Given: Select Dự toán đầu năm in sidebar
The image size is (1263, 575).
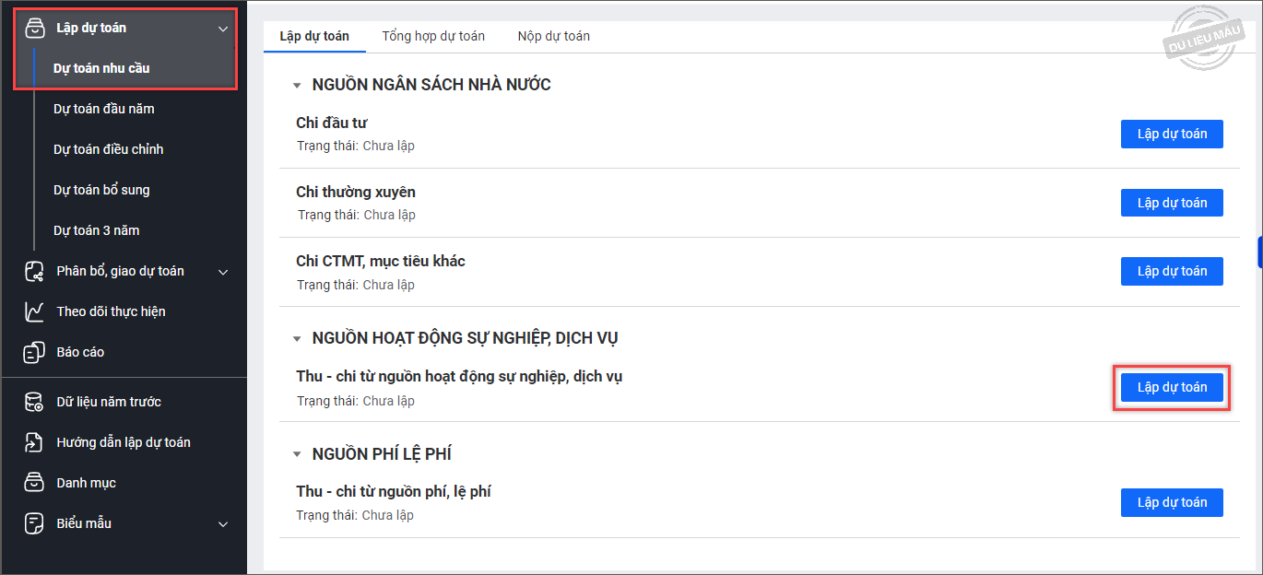Looking at the screenshot, I should tap(104, 109).
